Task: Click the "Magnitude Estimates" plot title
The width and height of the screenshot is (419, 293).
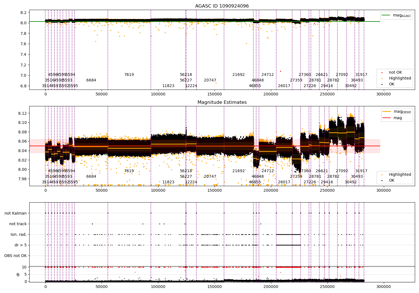Action: [222, 102]
